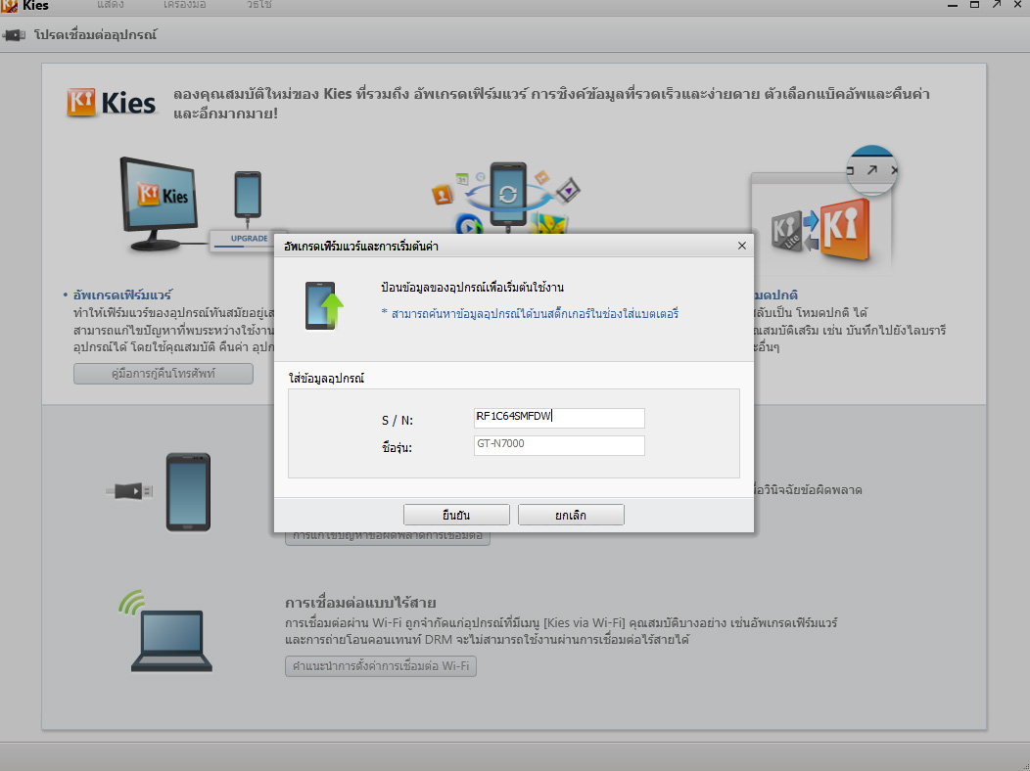Click the อัพเกรดเฟิร์มแวร์ heading
Screen dimensions: 1030x771
[x=122, y=295]
